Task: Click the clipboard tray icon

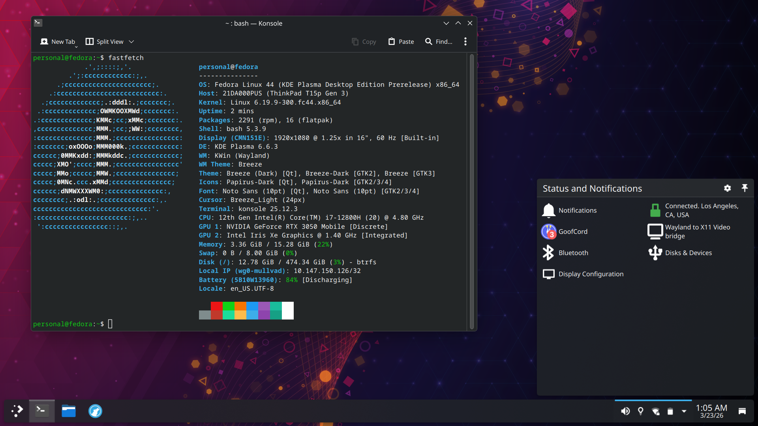Action: [x=670, y=411]
